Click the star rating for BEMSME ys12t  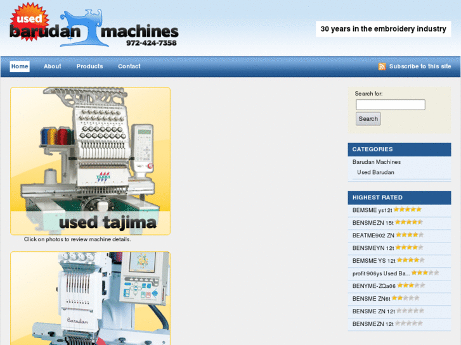(408, 210)
